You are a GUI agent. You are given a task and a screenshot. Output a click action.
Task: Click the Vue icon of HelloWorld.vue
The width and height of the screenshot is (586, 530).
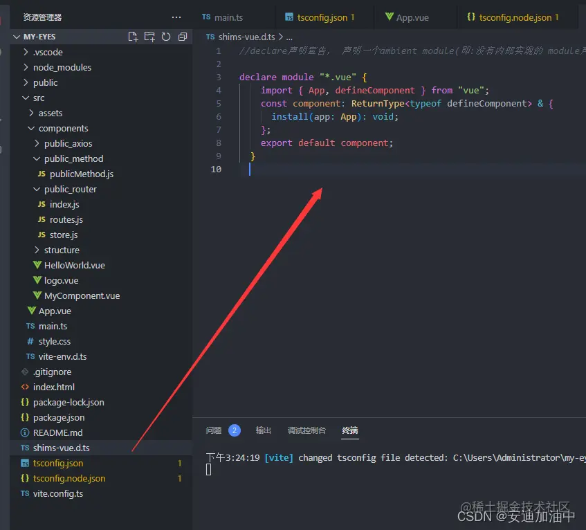coord(37,265)
